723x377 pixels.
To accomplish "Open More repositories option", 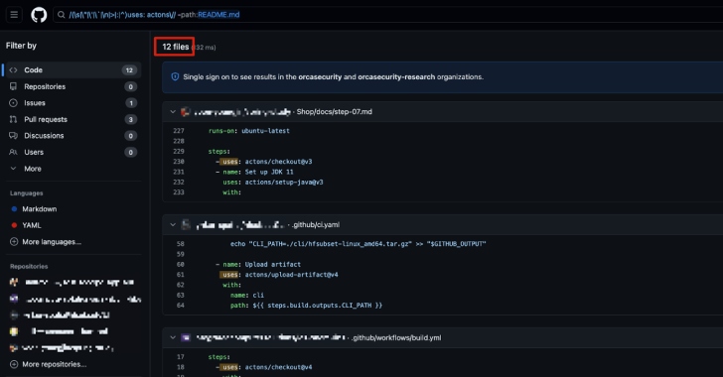I will click(x=54, y=364).
